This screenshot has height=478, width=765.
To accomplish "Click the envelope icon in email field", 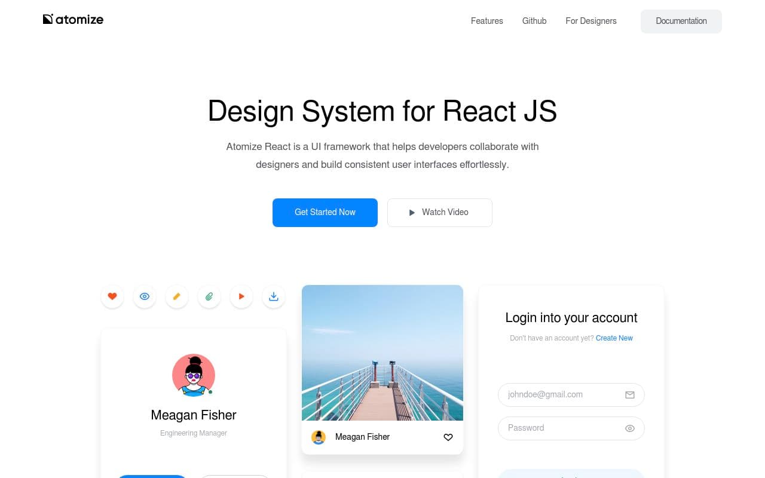I will click(x=629, y=395).
